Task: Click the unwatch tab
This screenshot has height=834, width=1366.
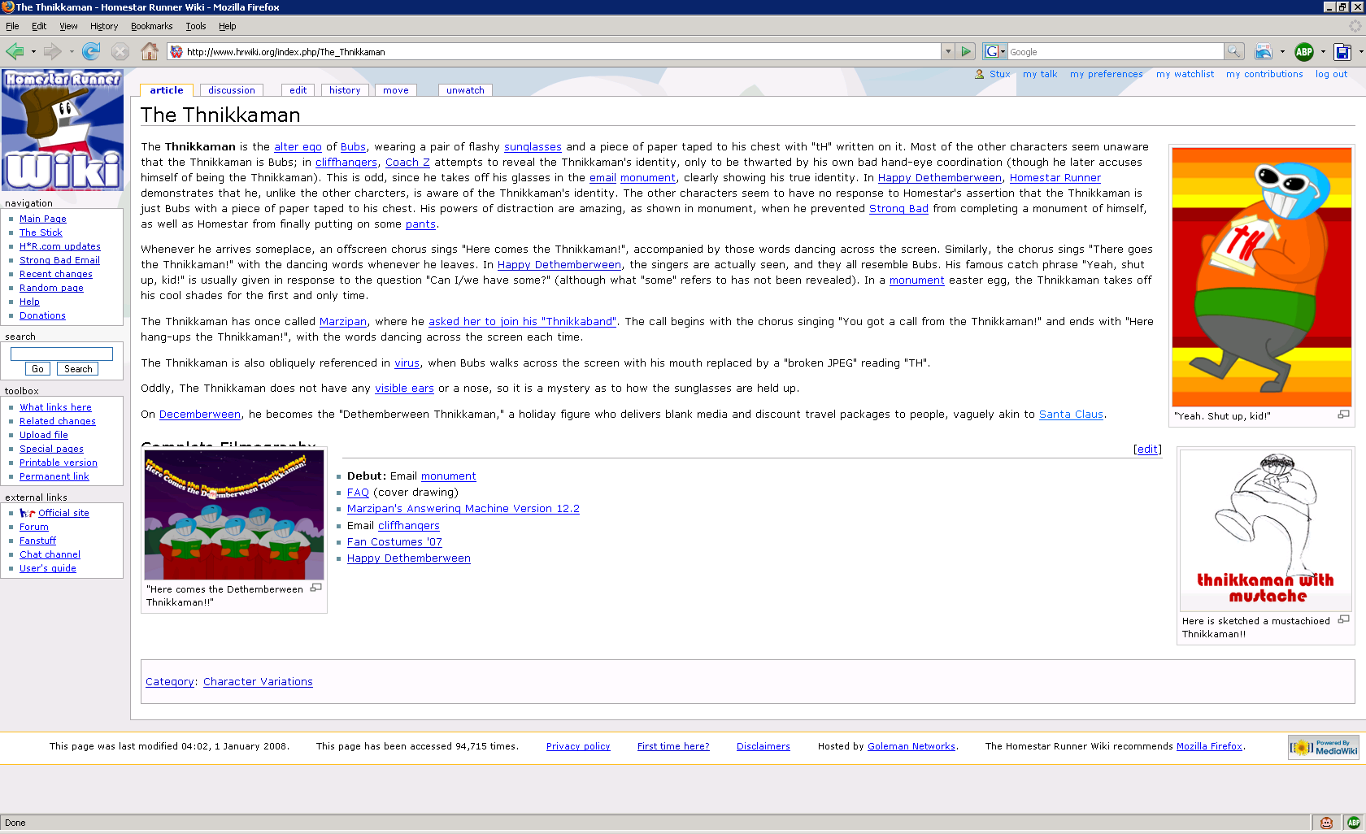Action: pyautogui.click(x=465, y=90)
